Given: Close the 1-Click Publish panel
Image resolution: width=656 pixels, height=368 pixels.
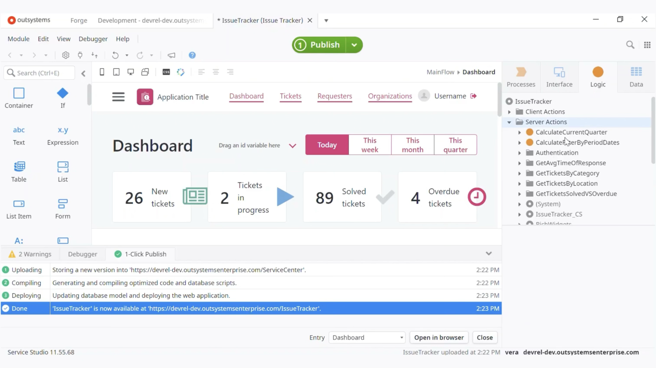Looking at the screenshot, I should point(485,337).
